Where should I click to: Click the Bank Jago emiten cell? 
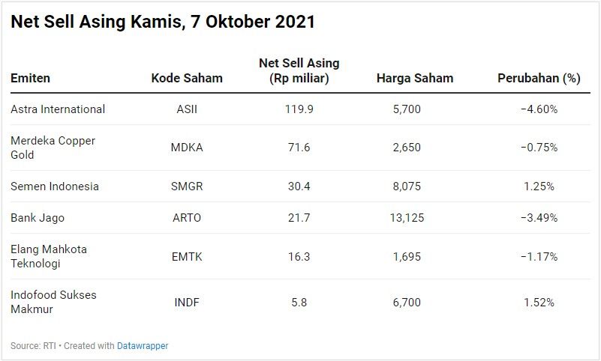tap(38, 218)
